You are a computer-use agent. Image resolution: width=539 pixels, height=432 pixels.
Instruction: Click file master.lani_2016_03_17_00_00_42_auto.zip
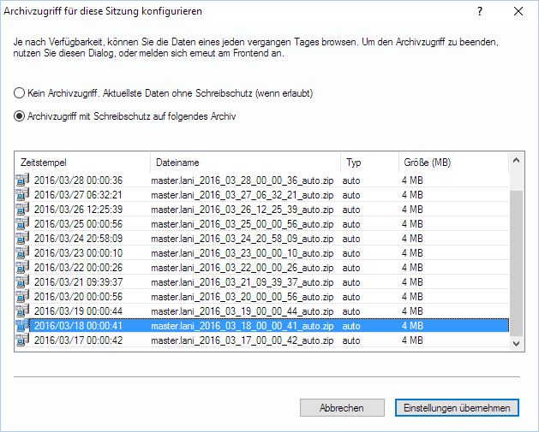pyautogui.click(x=243, y=340)
